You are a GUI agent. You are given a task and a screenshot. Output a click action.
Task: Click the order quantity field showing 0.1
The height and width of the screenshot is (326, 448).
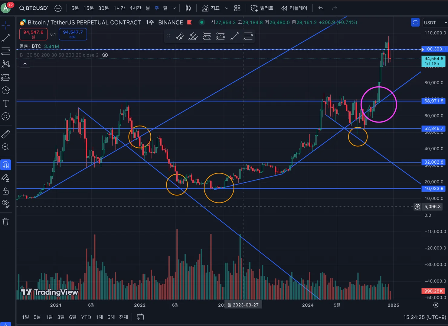(53, 34)
